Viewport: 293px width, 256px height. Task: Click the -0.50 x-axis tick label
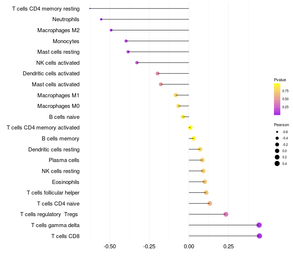[110, 246]
